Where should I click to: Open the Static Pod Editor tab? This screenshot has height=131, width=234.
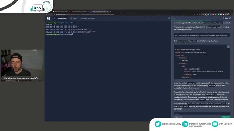click(x=88, y=18)
